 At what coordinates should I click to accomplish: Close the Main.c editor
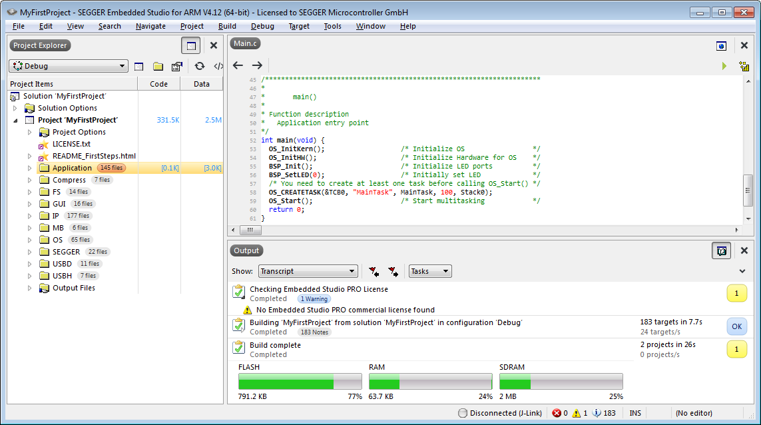pos(744,45)
